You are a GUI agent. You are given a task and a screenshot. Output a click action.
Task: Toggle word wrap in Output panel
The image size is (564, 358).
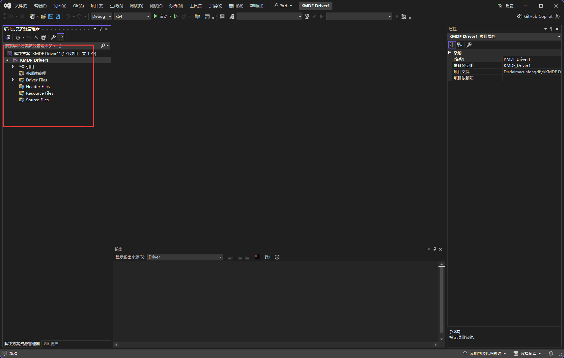click(267, 257)
